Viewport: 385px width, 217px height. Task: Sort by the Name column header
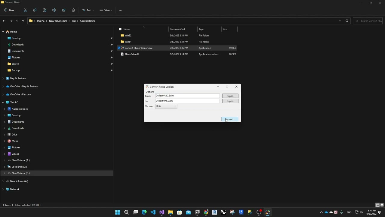(x=127, y=29)
